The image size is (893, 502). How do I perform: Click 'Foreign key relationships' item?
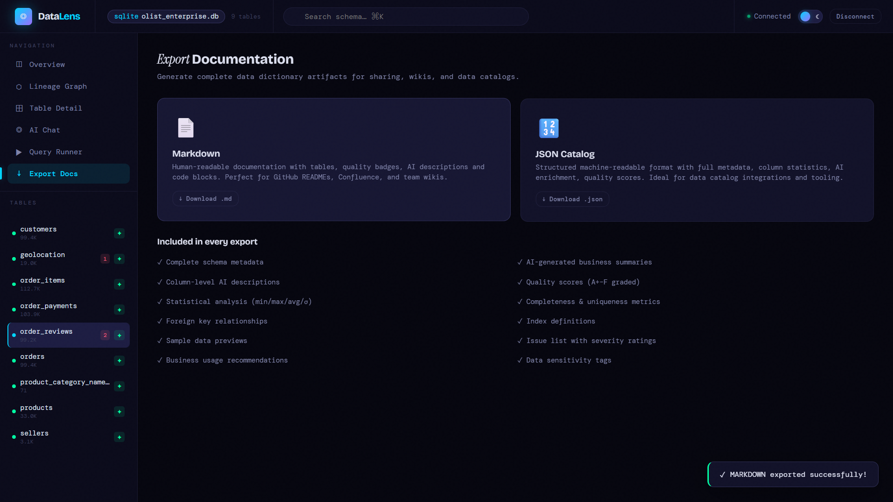click(x=212, y=321)
